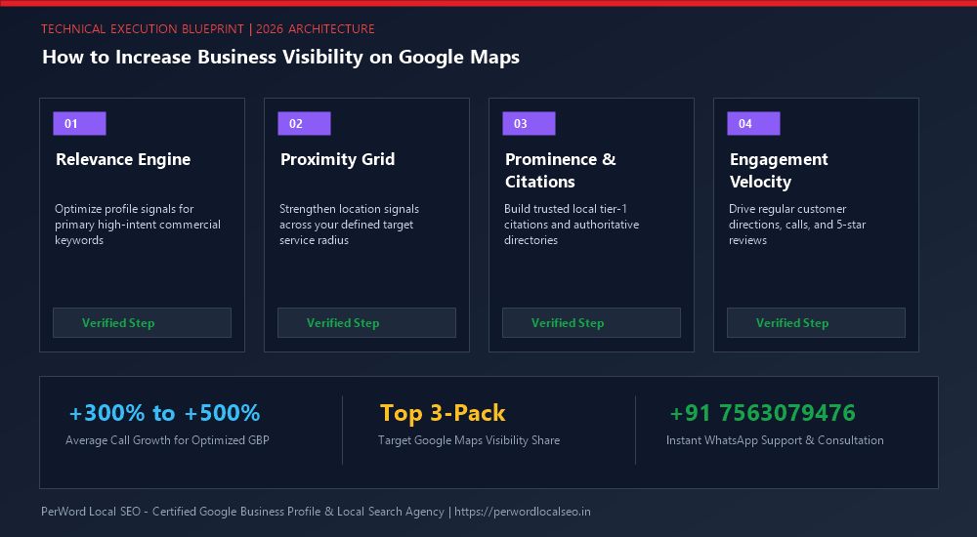Select the Engagement Velocity heading
This screenshot has width=977, height=537.
[x=779, y=170]
